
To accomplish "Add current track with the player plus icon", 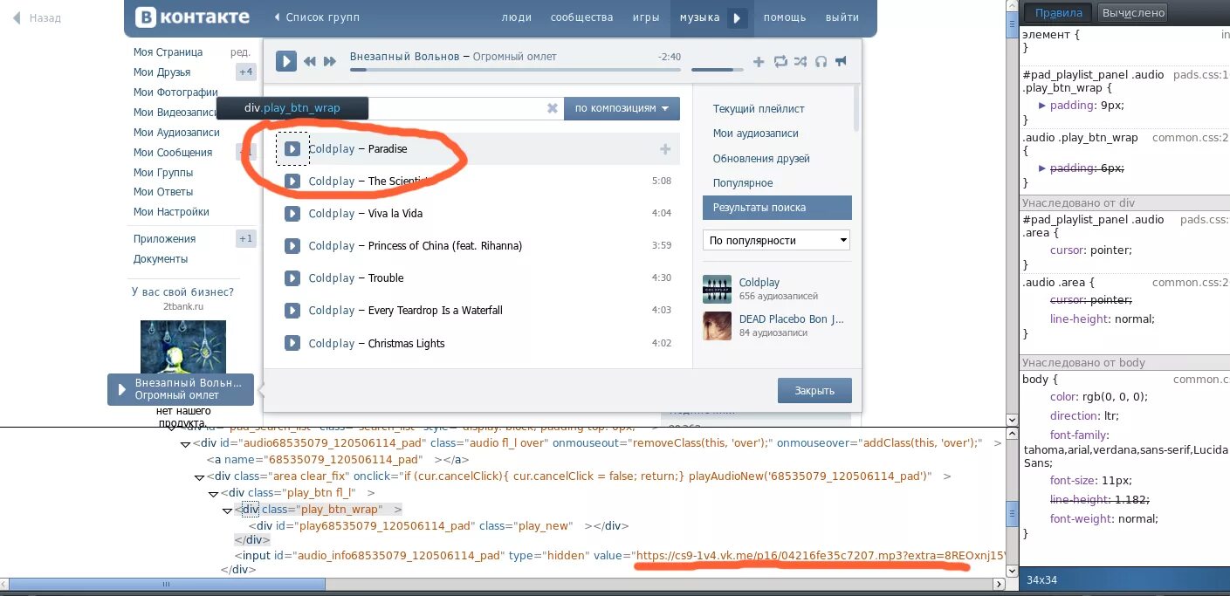I will 759,62.
